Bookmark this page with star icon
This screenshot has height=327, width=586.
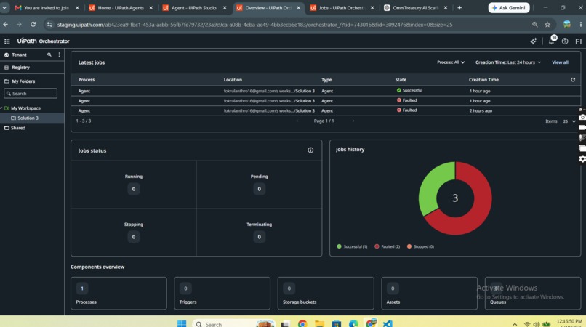547,24
